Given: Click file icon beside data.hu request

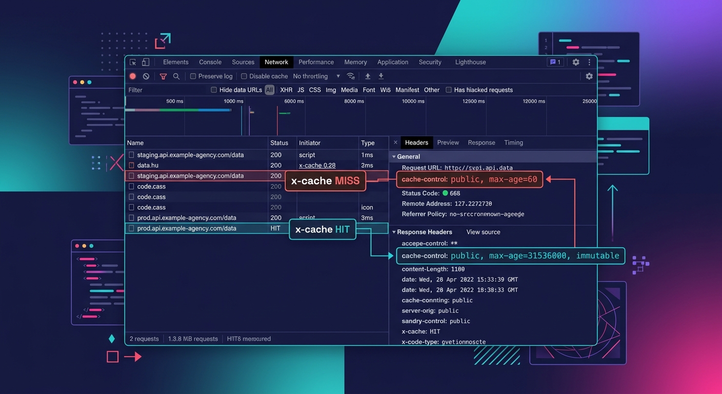Looking at the screenshot, I should (132, 165).
